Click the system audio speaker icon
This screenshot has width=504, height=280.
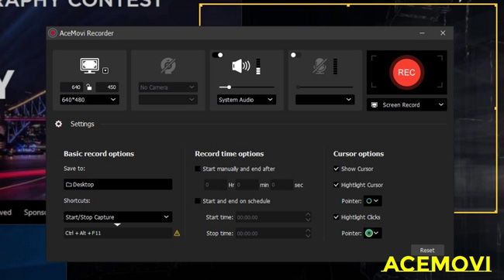point(240,66)
